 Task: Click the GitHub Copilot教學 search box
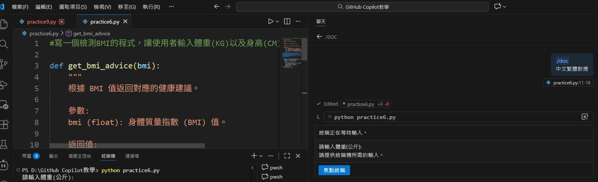click(x=362, y=7)
